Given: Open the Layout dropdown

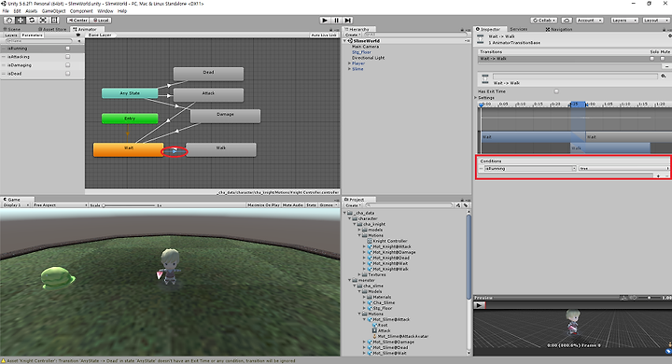Looking at the screenshot, I should 656,21.
